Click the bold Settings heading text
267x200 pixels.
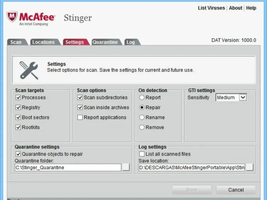coord(56,64)
